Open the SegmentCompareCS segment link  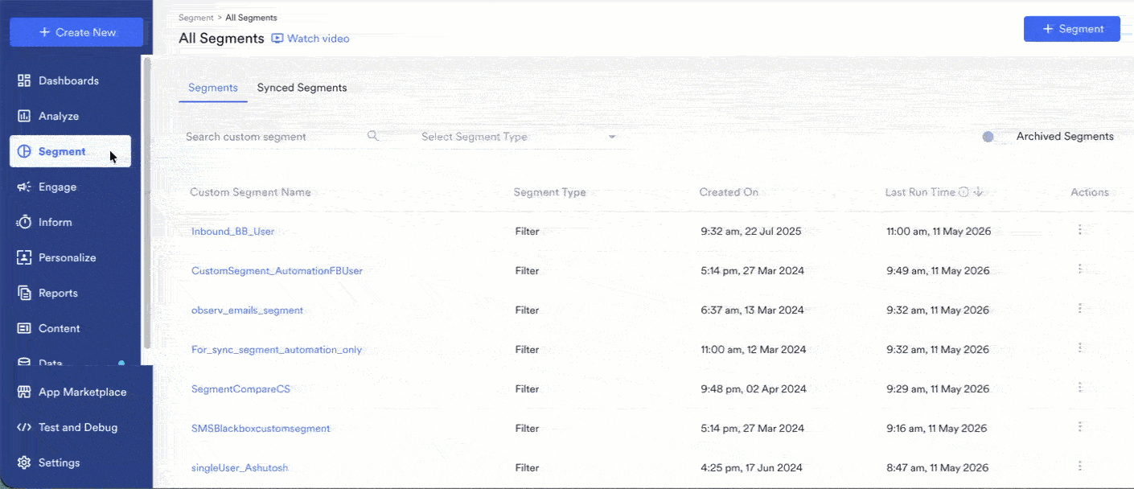click(240, 388)
